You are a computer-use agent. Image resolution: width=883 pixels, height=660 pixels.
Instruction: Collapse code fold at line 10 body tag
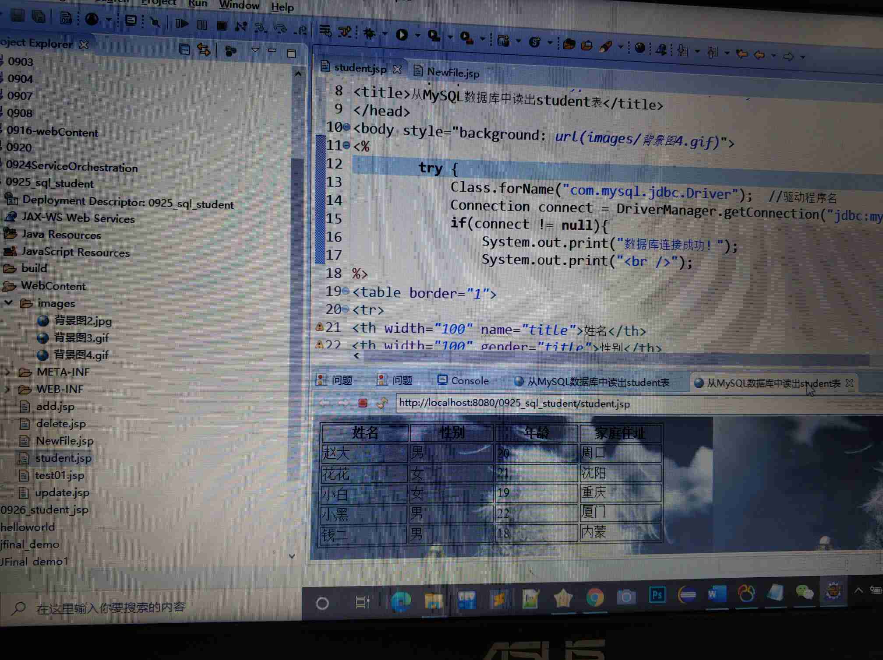point(346,127)
